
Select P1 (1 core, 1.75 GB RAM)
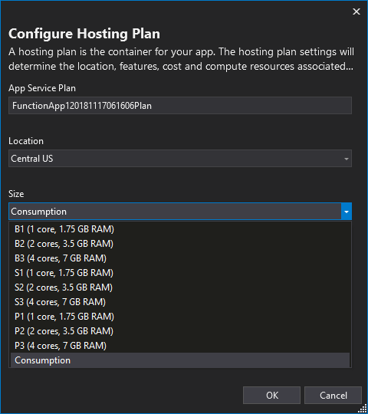180,317
